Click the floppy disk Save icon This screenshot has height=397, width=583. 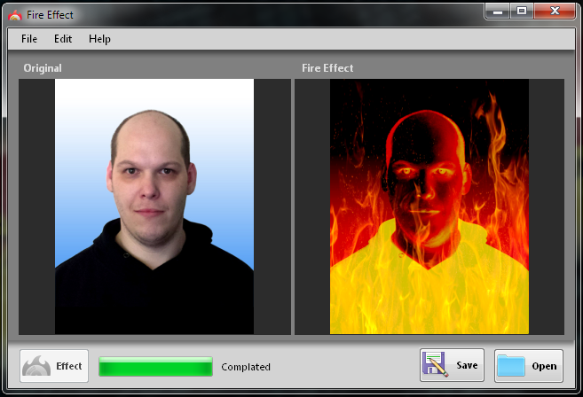(436, 365)
